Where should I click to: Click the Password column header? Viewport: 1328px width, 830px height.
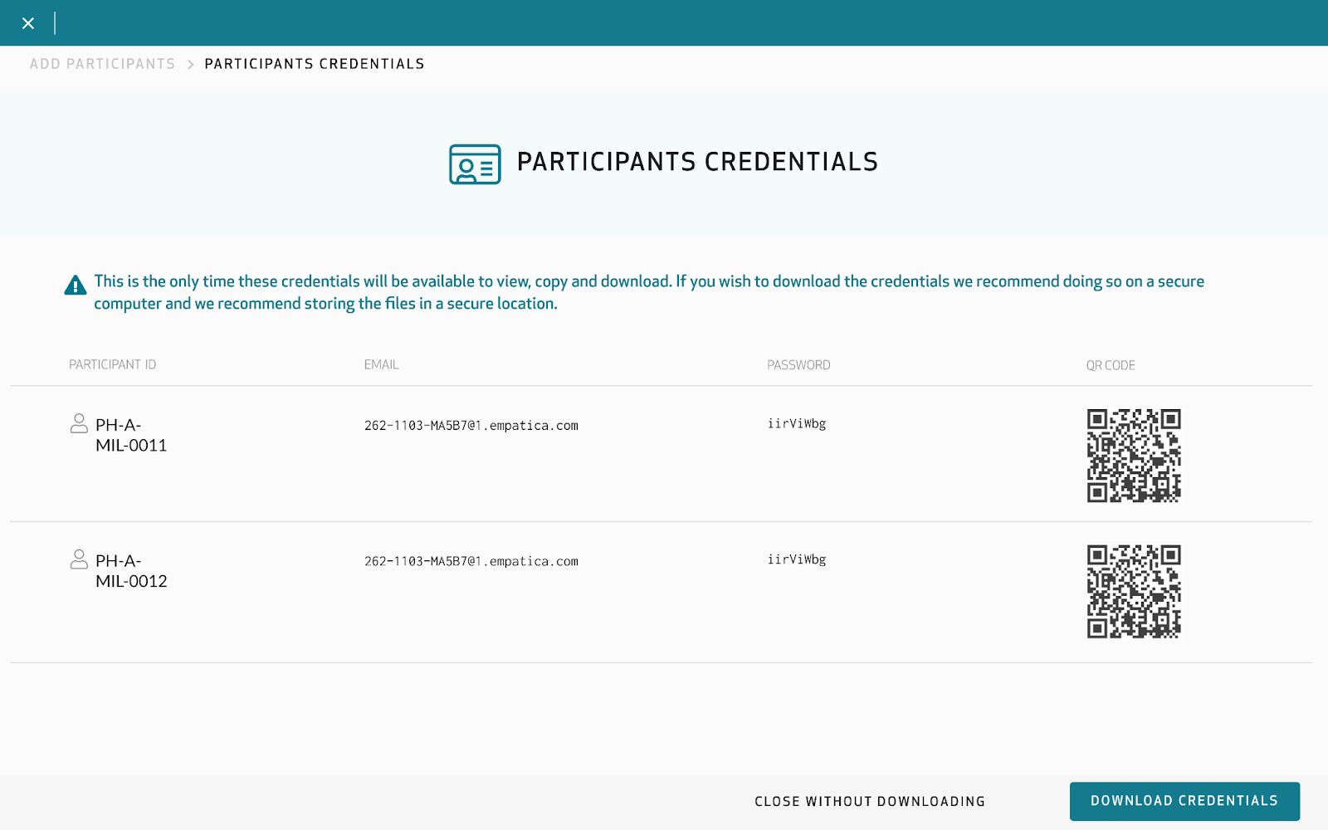click(x=798, y=365)
